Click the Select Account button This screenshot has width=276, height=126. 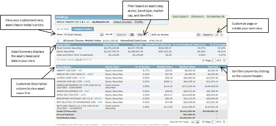click(122, 22)
